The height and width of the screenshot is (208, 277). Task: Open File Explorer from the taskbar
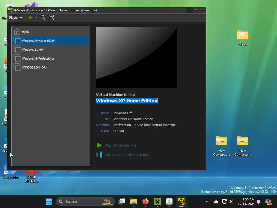pyautogui.click(x=134, y=201)
